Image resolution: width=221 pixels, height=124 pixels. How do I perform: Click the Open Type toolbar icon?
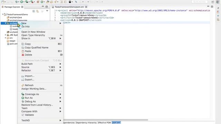(x=48, y=2)
